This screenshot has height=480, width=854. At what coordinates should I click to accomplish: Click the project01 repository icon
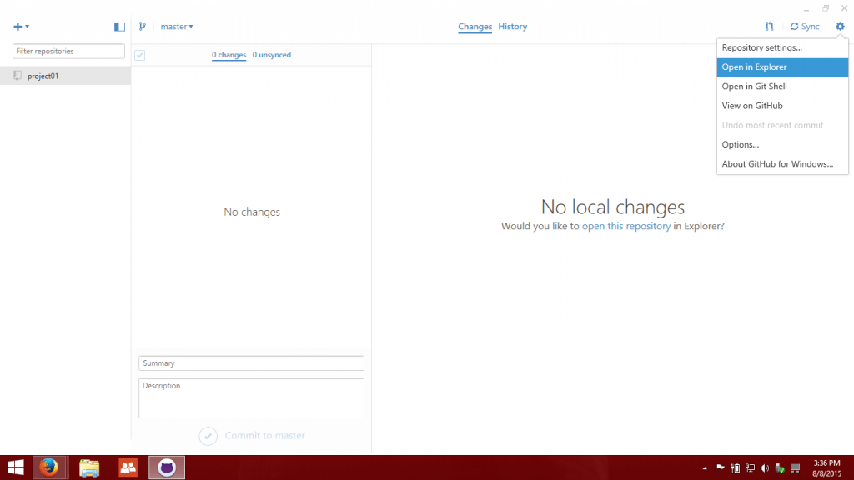tap(18, 76)
